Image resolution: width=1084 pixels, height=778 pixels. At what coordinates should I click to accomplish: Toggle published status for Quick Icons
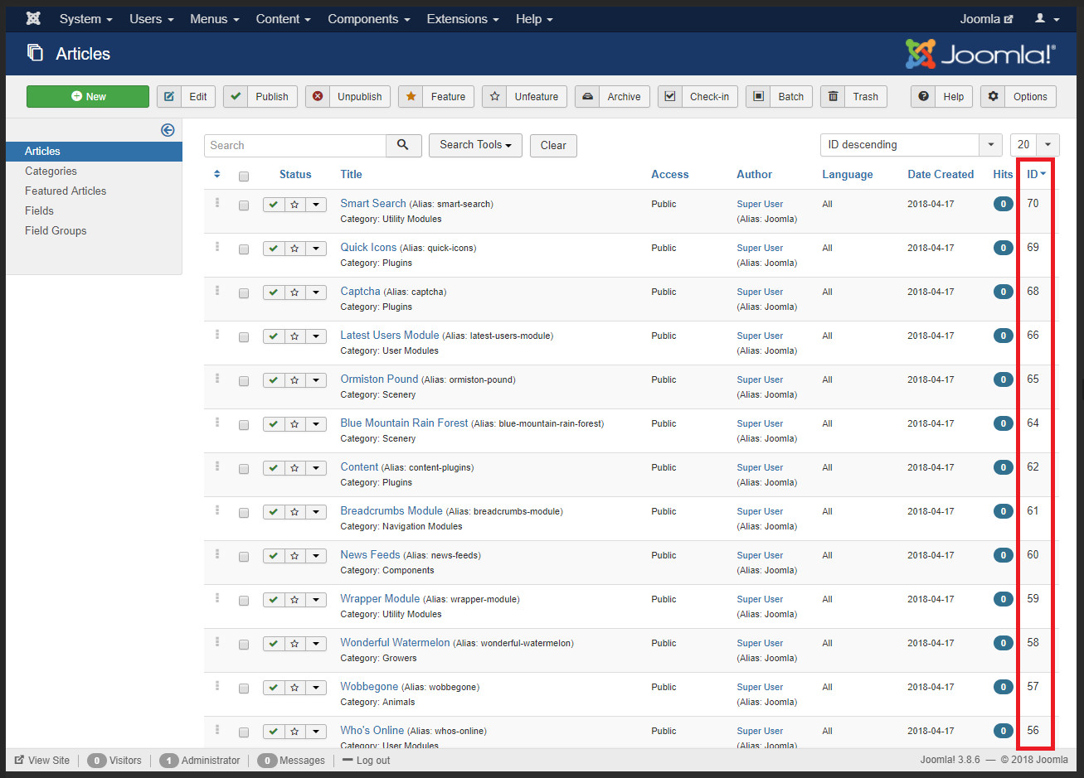click(274, 249)
